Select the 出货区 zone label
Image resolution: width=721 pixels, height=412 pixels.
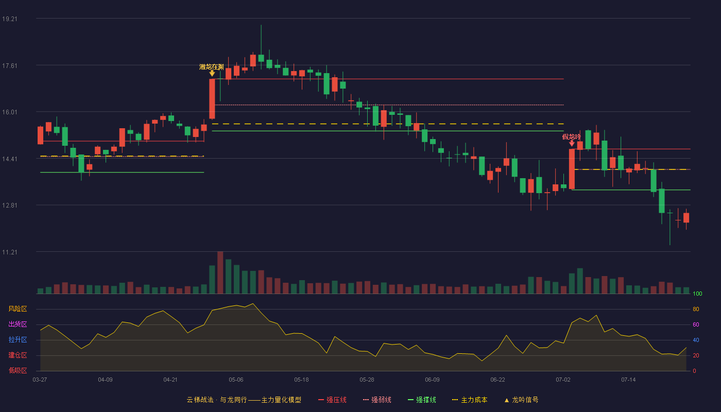(x=18, y=324)
